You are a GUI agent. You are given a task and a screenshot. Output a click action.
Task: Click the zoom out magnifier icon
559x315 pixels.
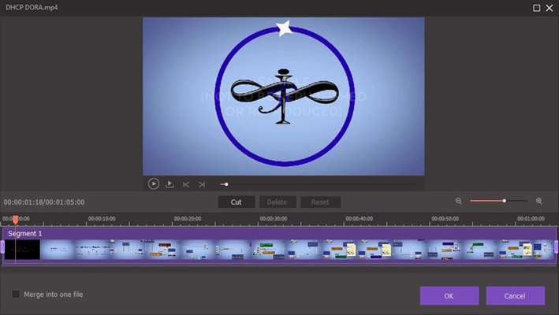pos(459,202)
